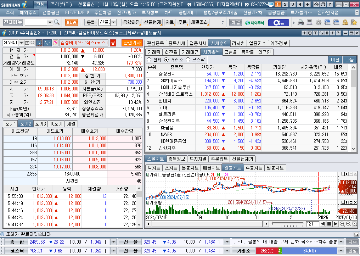Click the 관련기사 button
Screen dimensions: 360x256
132,43
